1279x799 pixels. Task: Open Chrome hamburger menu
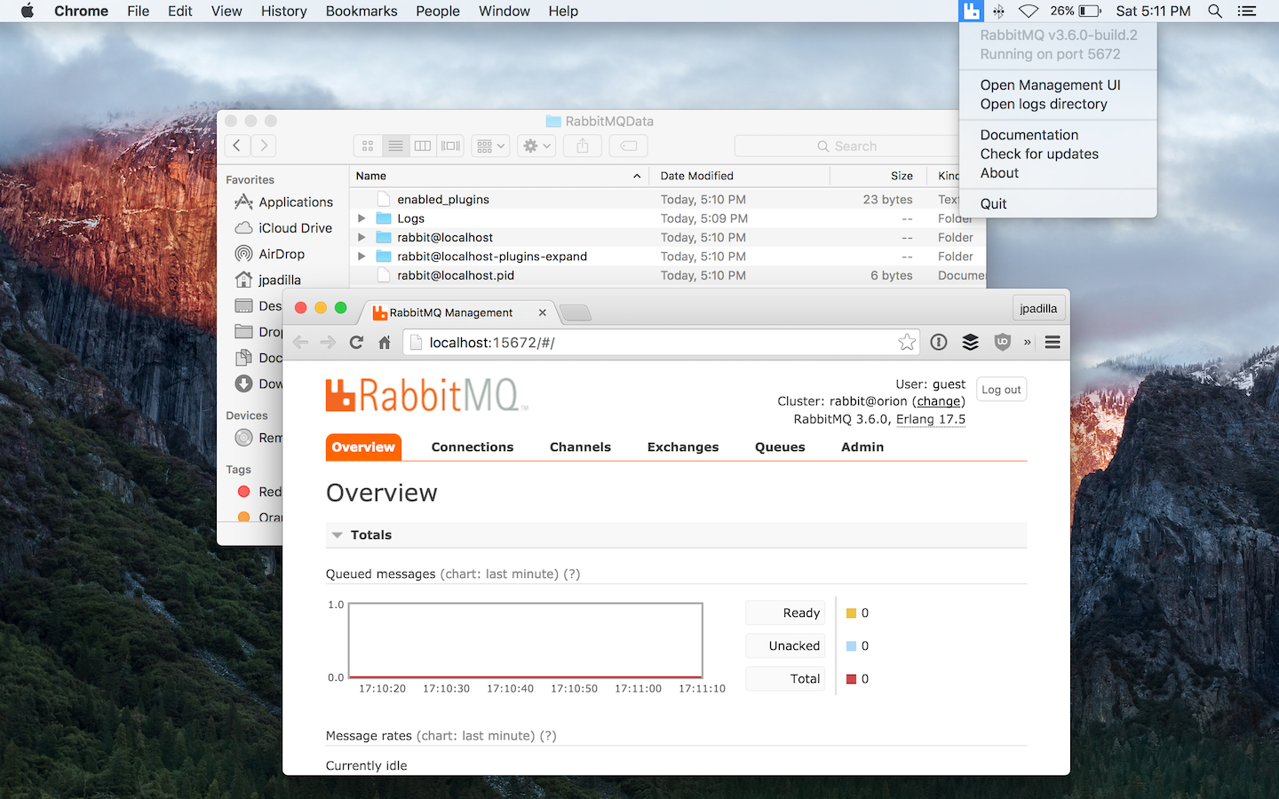1053,342
